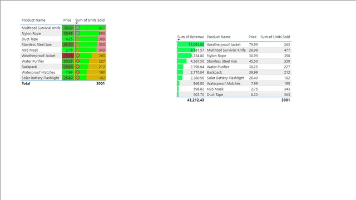Screen dimensions: 356x200
Task: Click Multitool Survivial Knife name in color-formatted table
Action: coord(41,28)
